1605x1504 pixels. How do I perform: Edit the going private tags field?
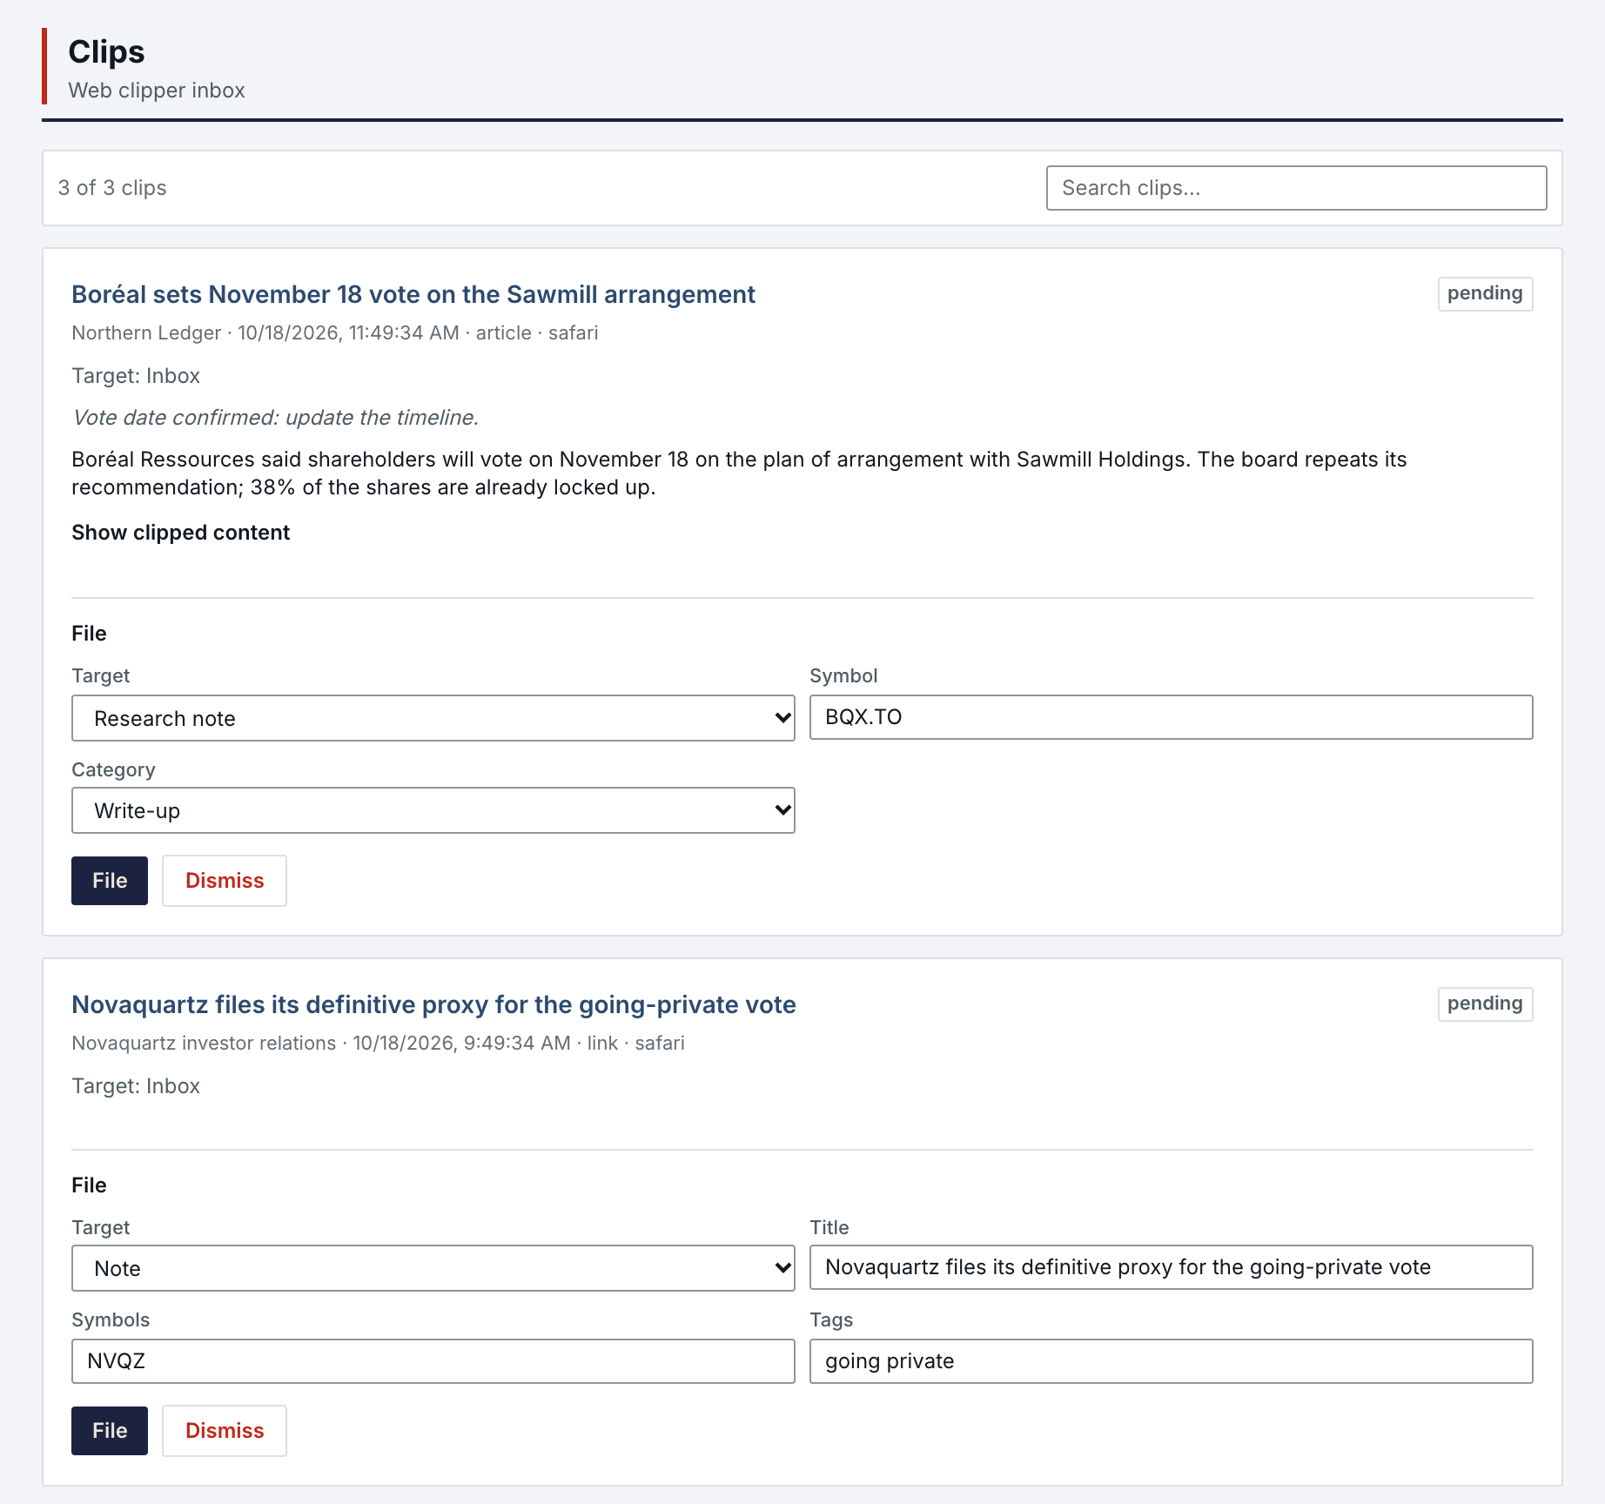coord(1171,1361)
